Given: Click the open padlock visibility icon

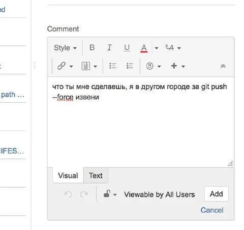Looking at the screenshot, I should click(x=107, y=193).
